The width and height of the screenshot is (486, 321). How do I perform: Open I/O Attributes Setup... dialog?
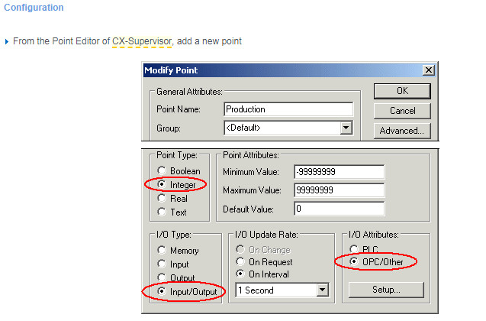(386, 290)
